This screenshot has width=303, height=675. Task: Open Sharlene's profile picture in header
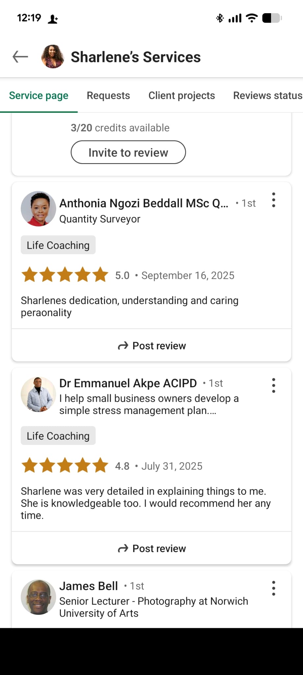(x=53, y=57)
